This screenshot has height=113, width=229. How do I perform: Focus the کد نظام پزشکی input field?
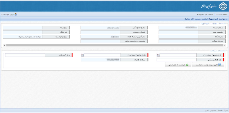(x=176, y=60)
